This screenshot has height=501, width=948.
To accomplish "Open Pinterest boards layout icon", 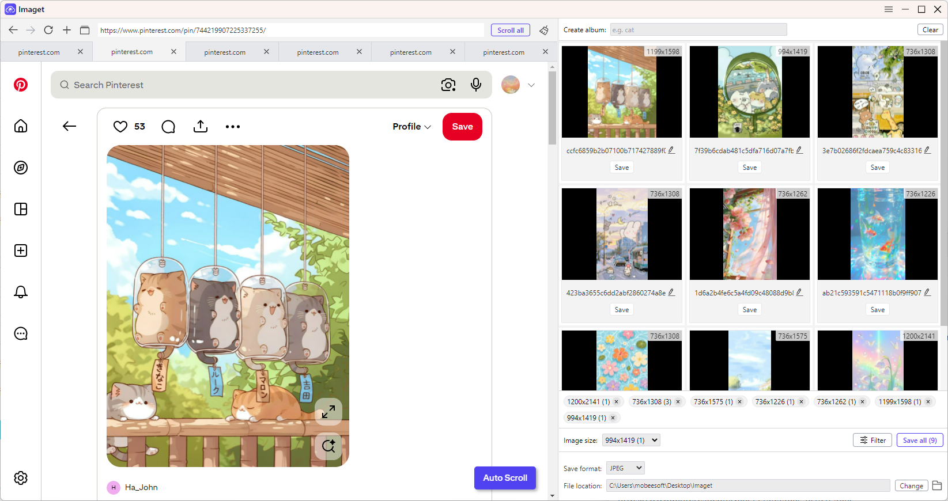I will (21, 209).
